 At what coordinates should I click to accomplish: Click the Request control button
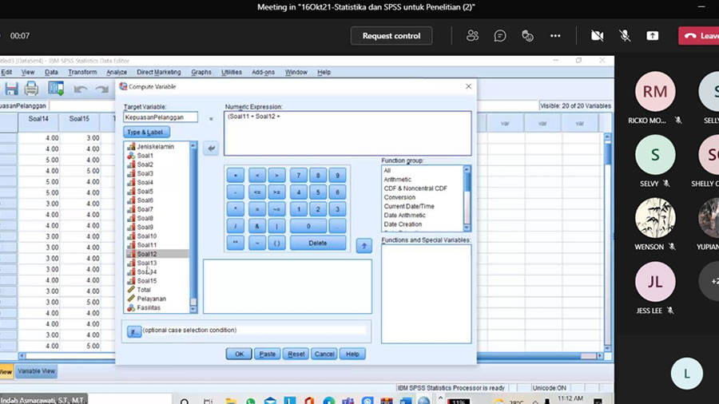tap(391, 36)
